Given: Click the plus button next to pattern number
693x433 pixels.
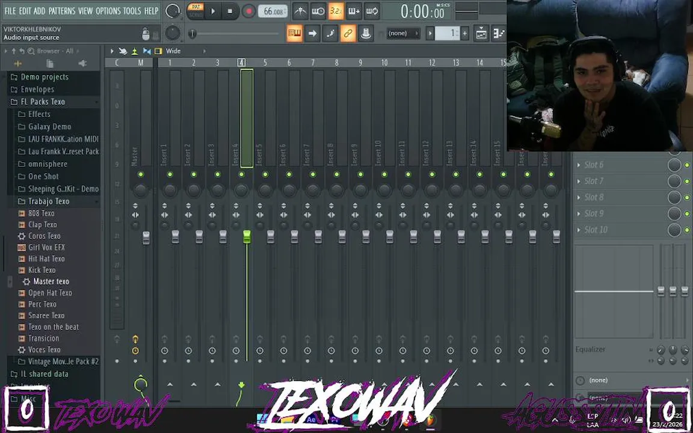Looking at the screenshot, I should tap(464, 33).
